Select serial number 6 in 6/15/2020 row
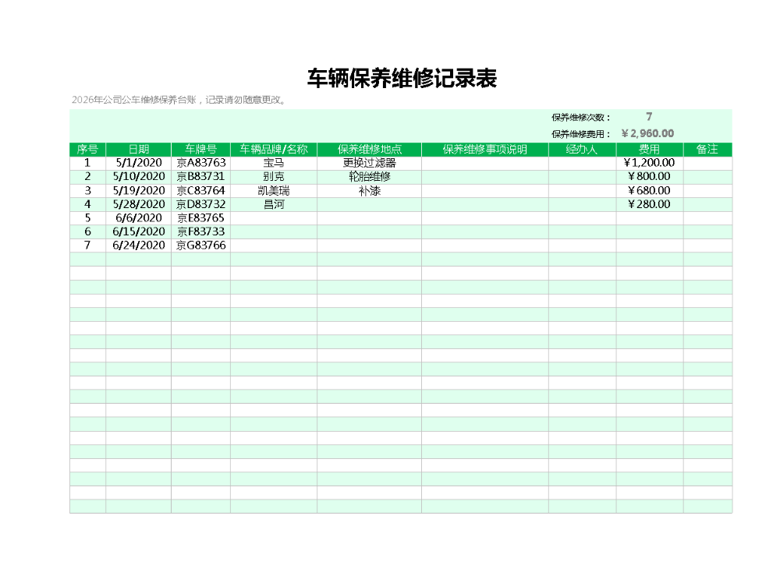The image size is (780, 565). click(87, 231)
